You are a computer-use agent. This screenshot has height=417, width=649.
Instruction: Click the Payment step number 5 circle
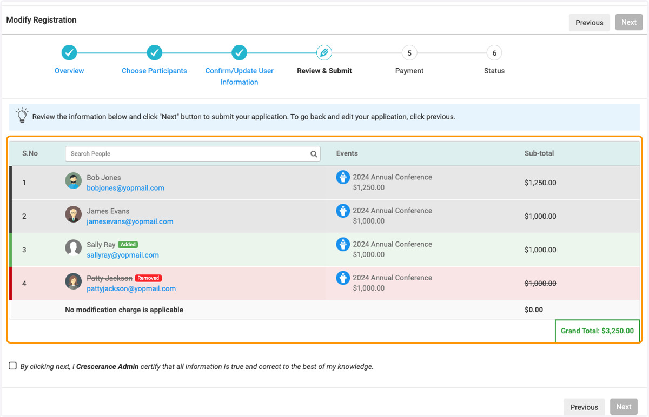click(409, 53)
